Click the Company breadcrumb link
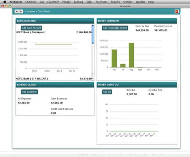190x157 pixels. pyautogui.click(x=30, y=11)
